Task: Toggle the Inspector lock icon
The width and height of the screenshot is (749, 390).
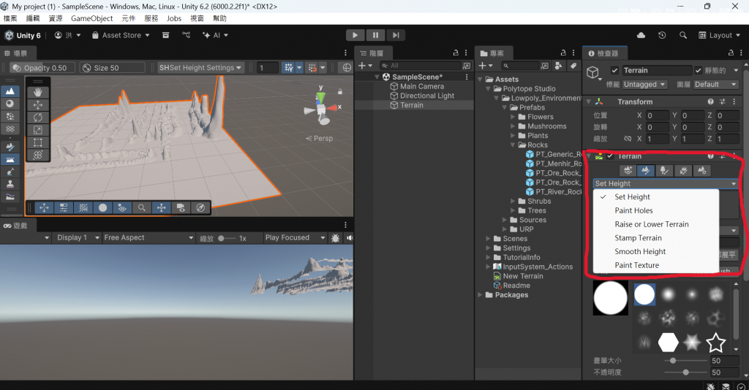Action: pyautogui.click(x=731, y=53)
